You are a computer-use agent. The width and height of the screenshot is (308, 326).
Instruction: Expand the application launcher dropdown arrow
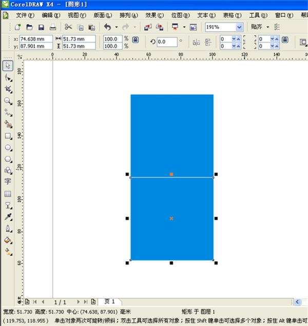pyautogui.click(x=184, y=27)
